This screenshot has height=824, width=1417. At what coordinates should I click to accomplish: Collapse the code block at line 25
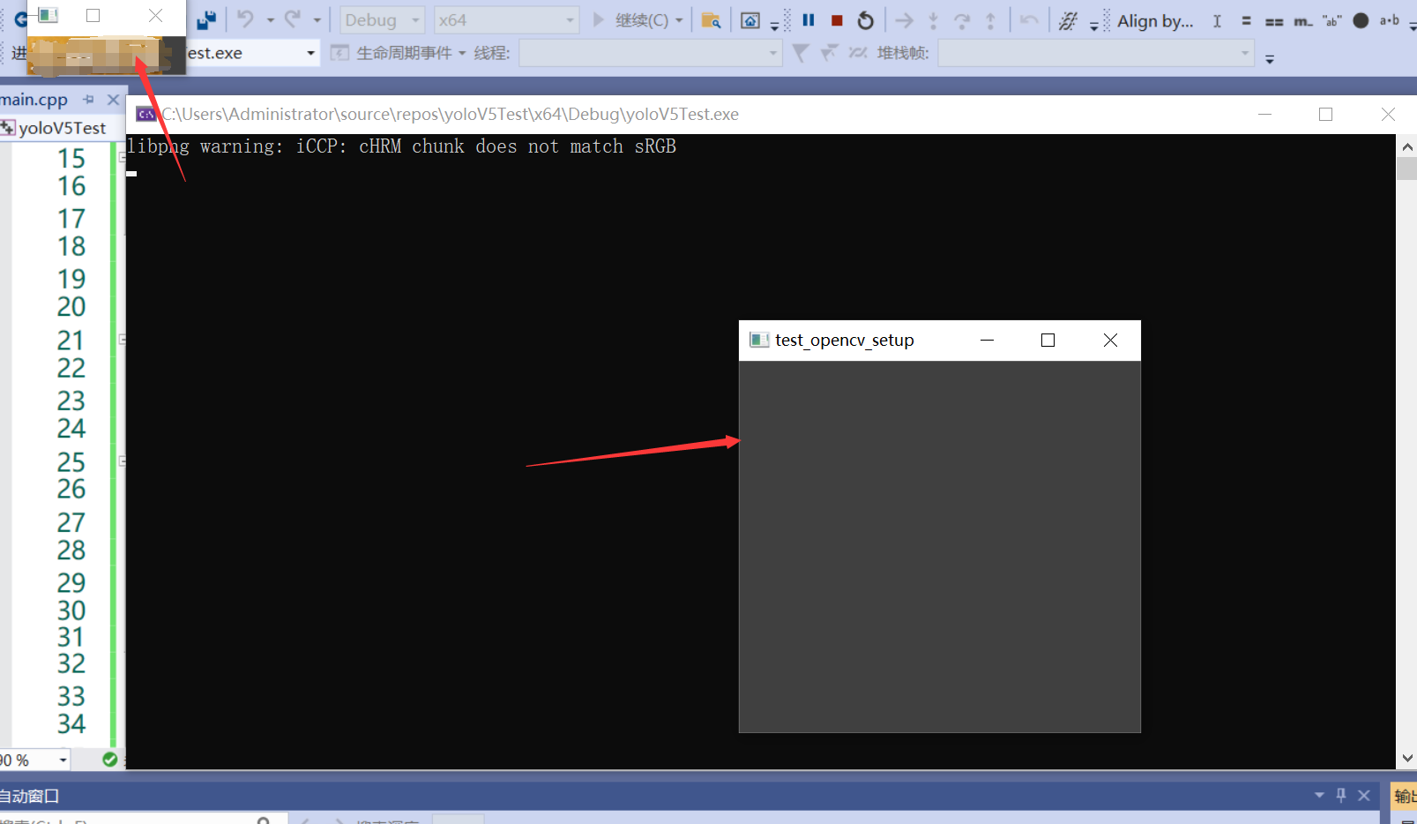tap(122, 461)
